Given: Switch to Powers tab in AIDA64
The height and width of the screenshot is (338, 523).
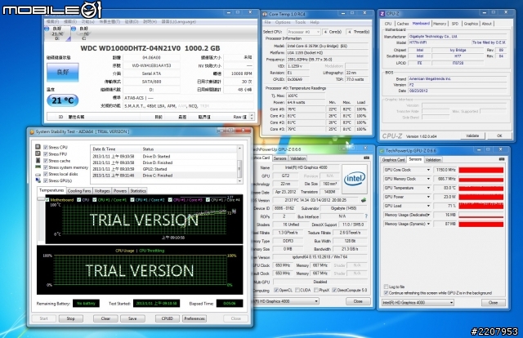Looking at the screenshot, I should 120,191.
